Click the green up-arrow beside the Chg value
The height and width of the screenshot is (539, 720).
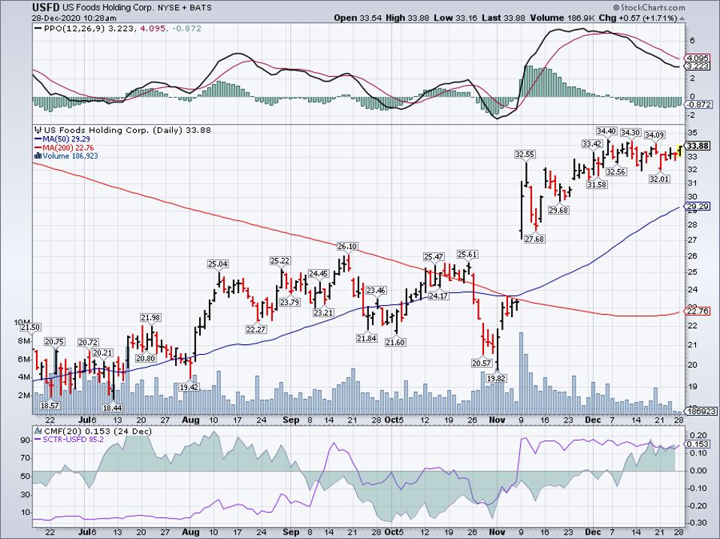682,18
